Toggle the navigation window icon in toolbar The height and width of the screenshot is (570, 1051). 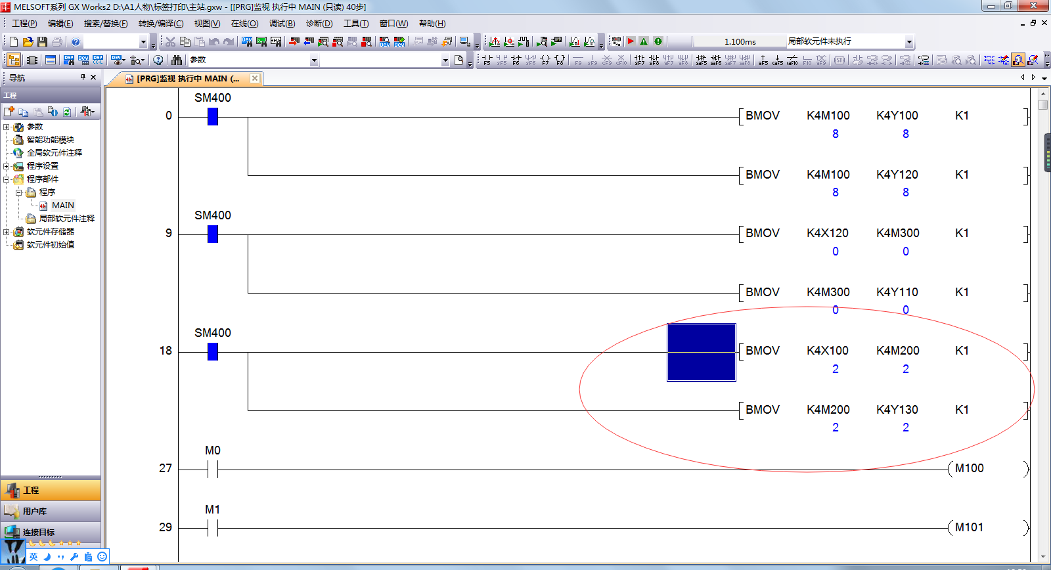pos(13,60)
